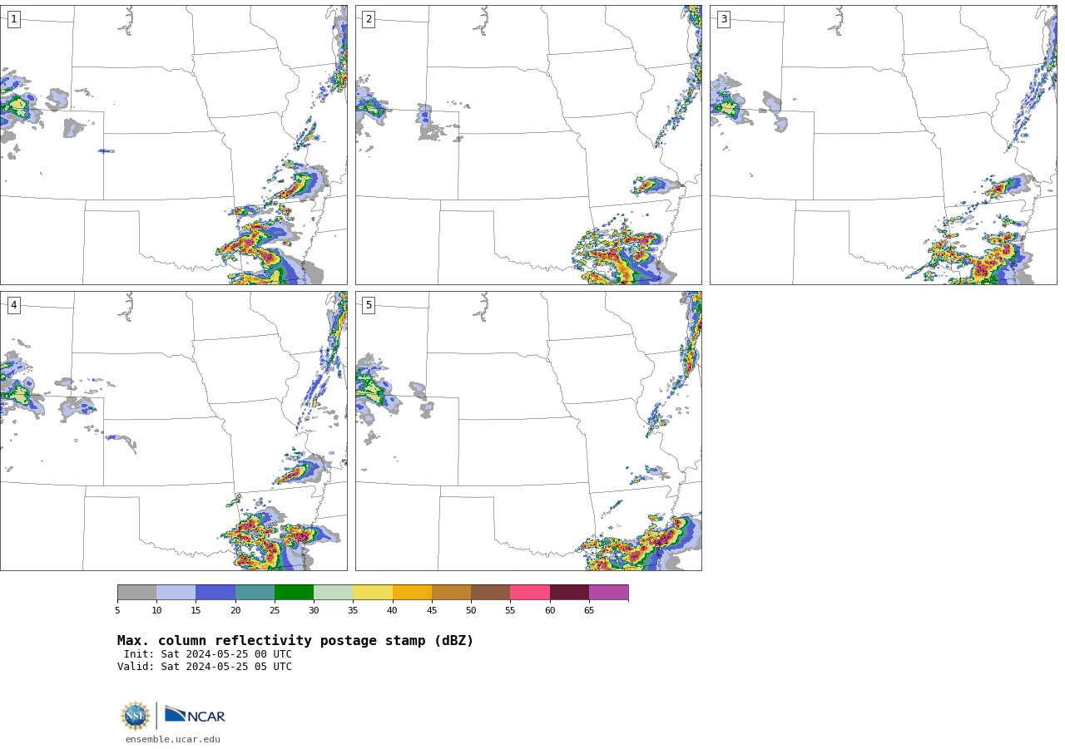Click the blue 15-20 dBZ swatch
This screenshot has width=1065, height=749.
point(215,592)
